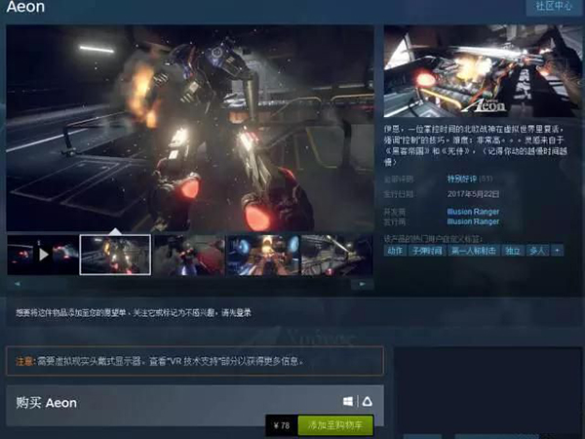The image size is (585, 439).
Task: Select the fourth screenshot thumbnail with blue lights
Action: tap(262, 255)
